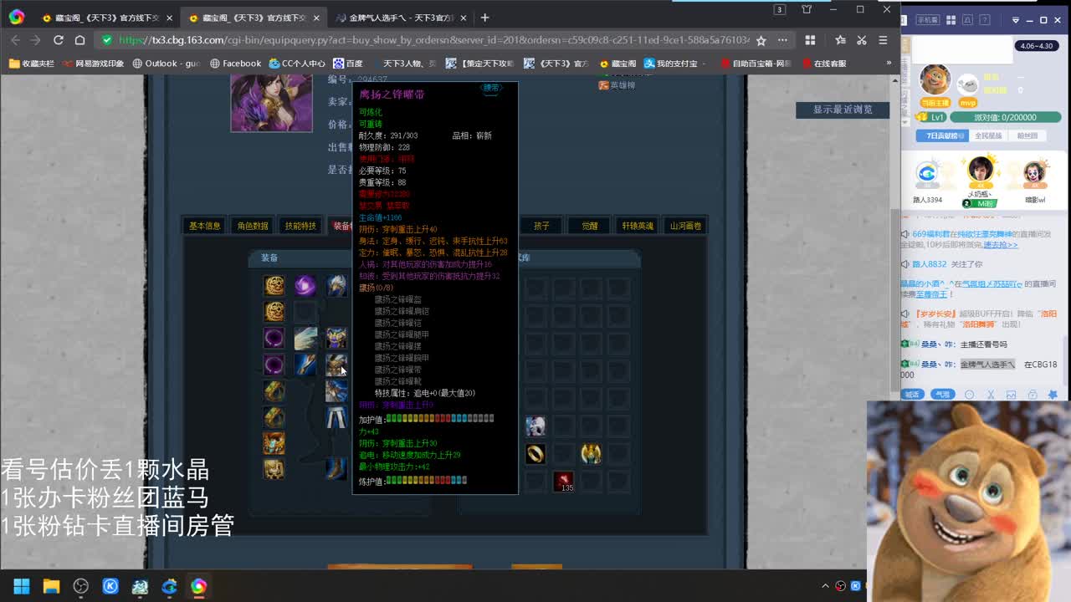Switch to the 孩子 tab
The width and height of the screenshot is (1071, 602).
(x=542, y=226)
